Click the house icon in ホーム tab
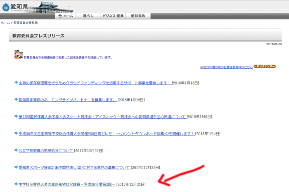Image resolution: width=289 pixels, height=192 pixels. 61,16
